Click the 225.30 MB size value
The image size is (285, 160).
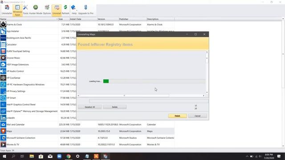64,124
